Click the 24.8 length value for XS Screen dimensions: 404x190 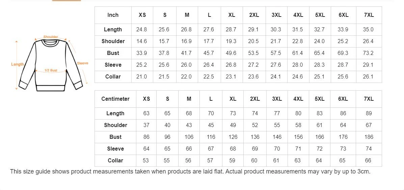tap(141, 29)
